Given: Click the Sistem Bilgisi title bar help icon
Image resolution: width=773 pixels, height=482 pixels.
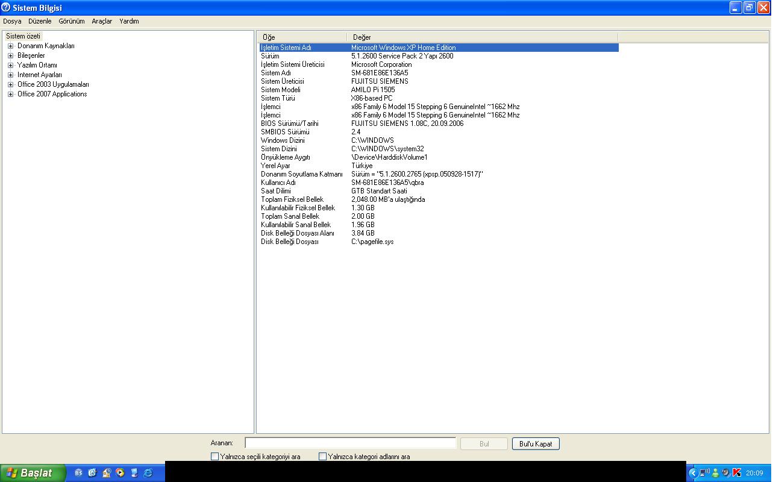Looking at the screenshot, I should tap(6, 7).
